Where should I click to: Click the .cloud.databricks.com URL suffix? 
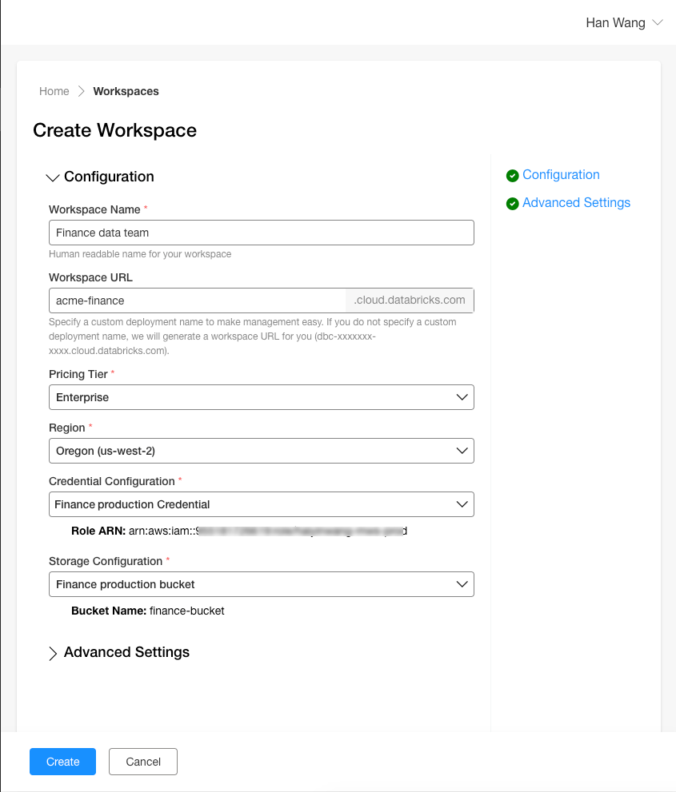[x=410, y=300]
